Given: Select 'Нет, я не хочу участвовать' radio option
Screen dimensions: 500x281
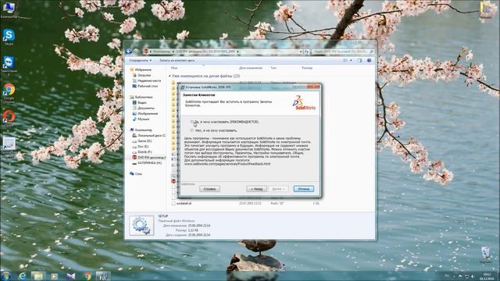Looking at the screenshot, I should (x=192, y=130).
